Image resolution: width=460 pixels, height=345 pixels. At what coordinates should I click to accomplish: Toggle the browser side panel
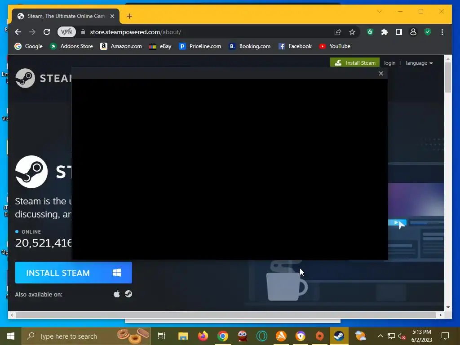(x=399, y=32)
